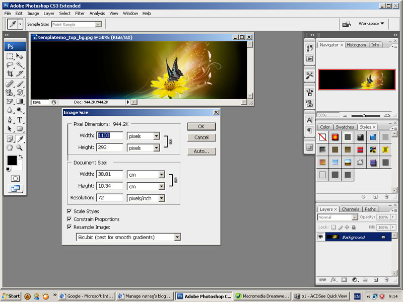
Task: Uncheck Constrain Proportions checkbox
Action: [x=69, y=219]
